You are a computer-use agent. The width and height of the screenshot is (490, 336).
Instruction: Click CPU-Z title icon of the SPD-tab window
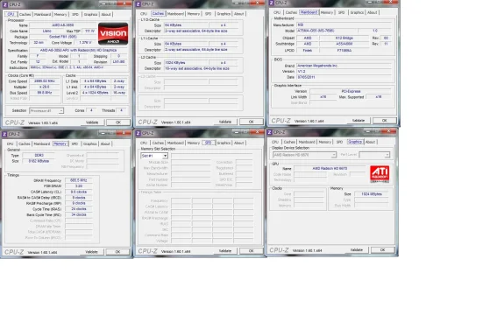tap(138, 133)
